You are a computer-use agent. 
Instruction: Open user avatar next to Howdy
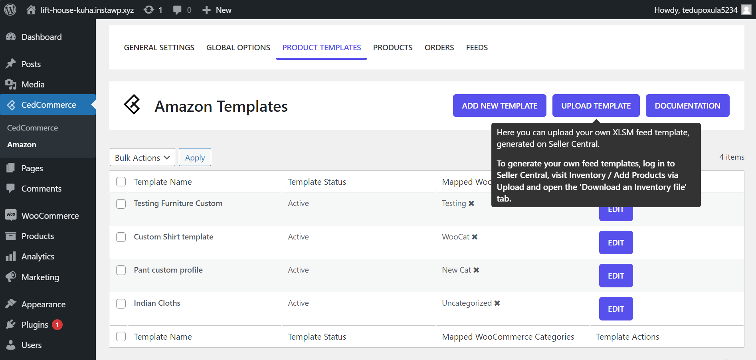click(x=746, y=10)
